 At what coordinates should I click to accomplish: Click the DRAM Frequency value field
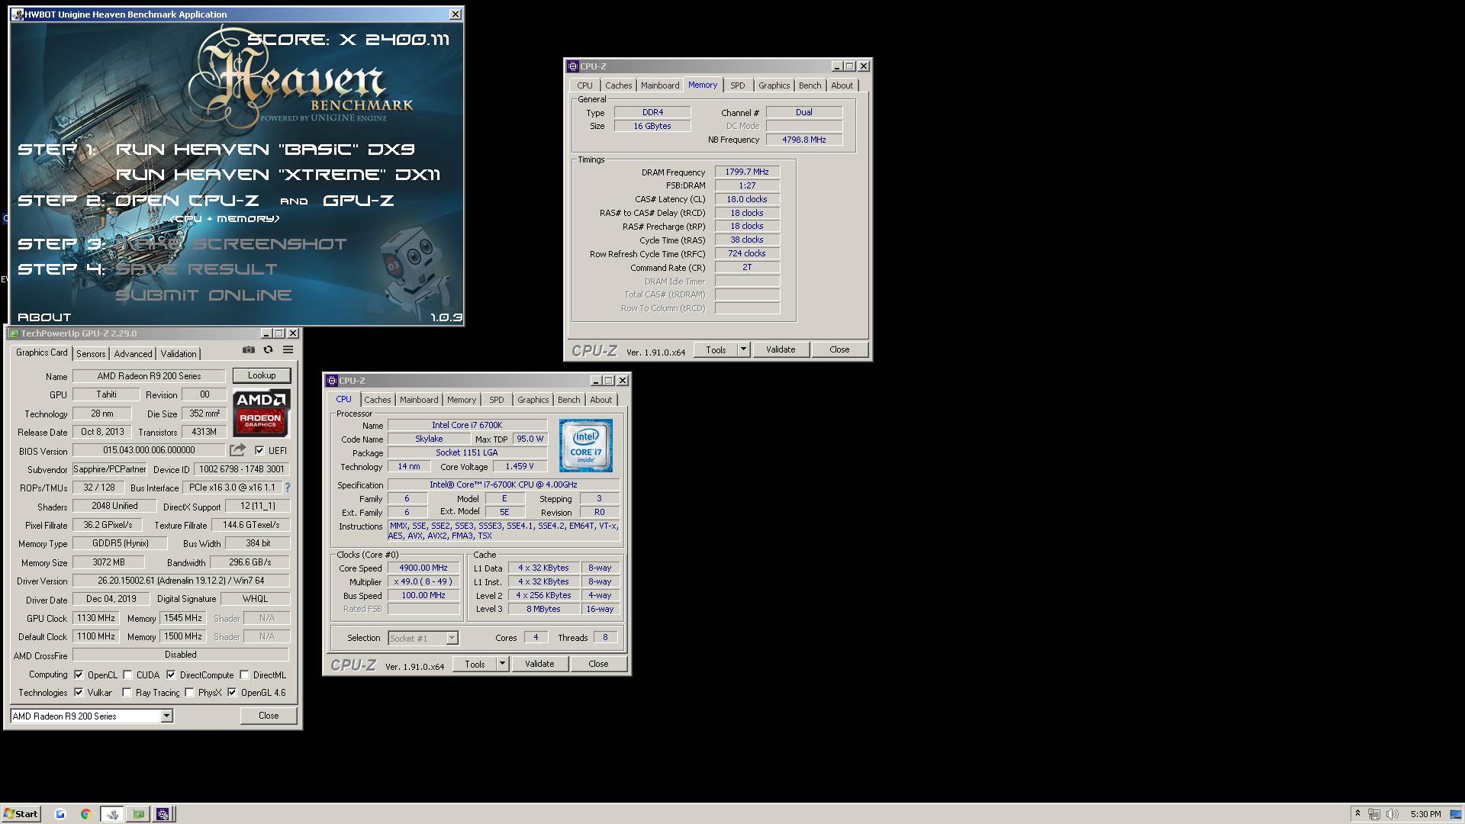[747, 172]
